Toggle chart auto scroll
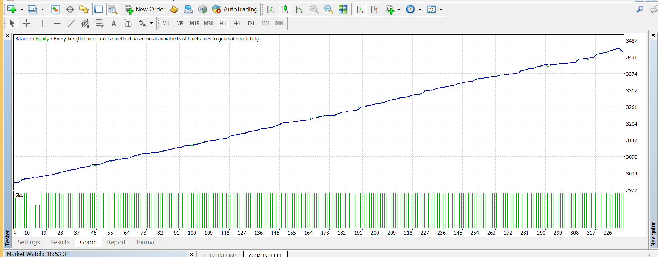The height and width of the screenshot is (257, 658). tap(360, 9)
